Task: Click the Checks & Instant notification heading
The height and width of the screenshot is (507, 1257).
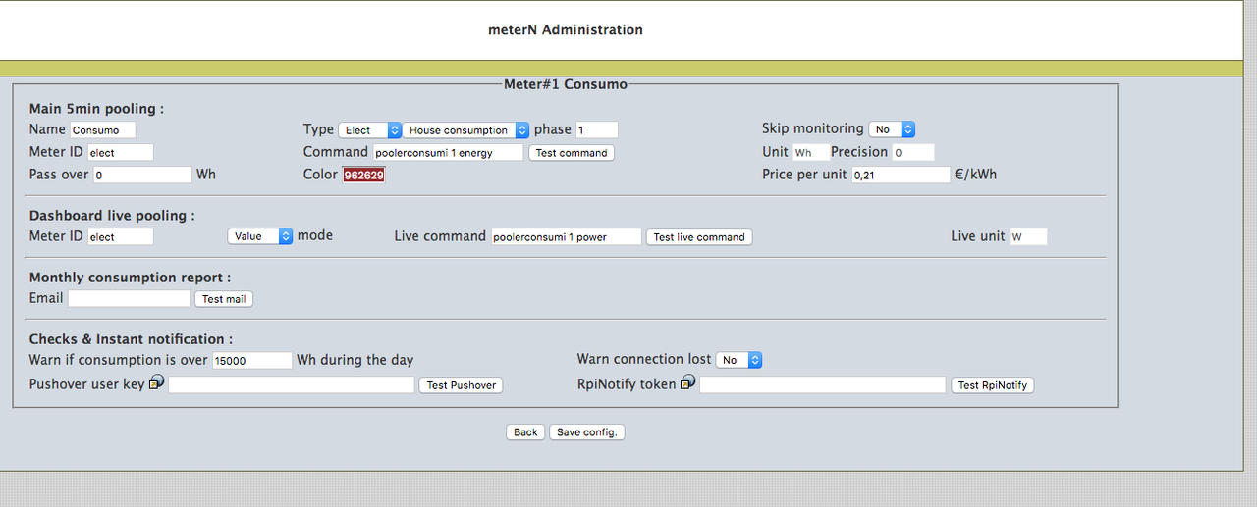Action: tap(131, 339)
